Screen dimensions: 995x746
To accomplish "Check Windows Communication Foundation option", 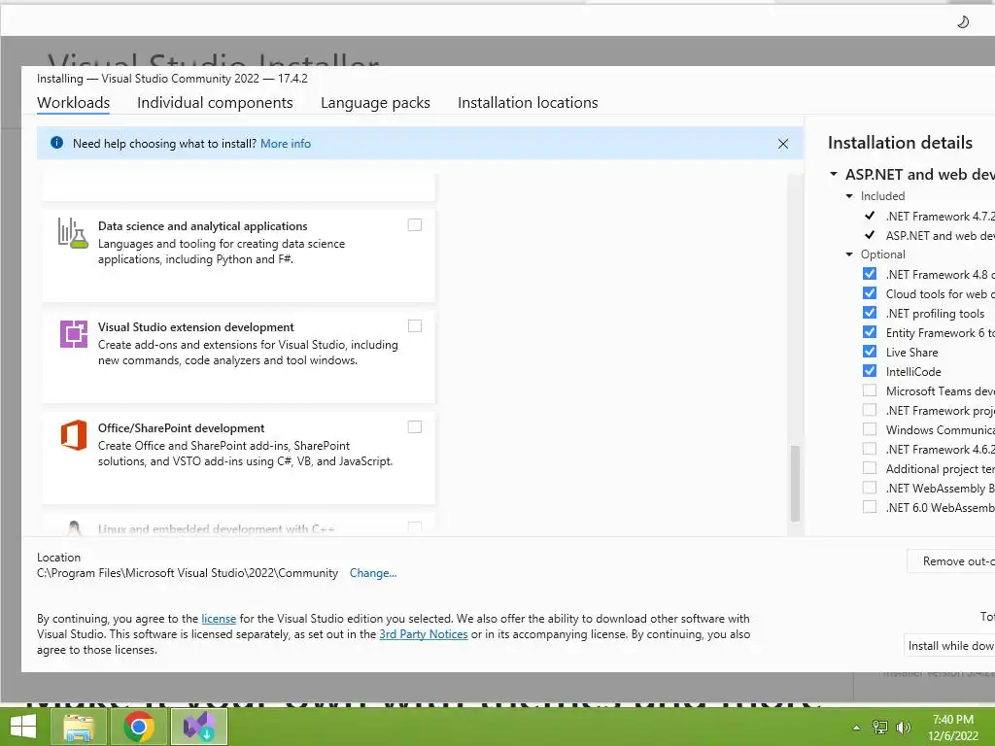I will pyautogui.click(x=870, y=428).
